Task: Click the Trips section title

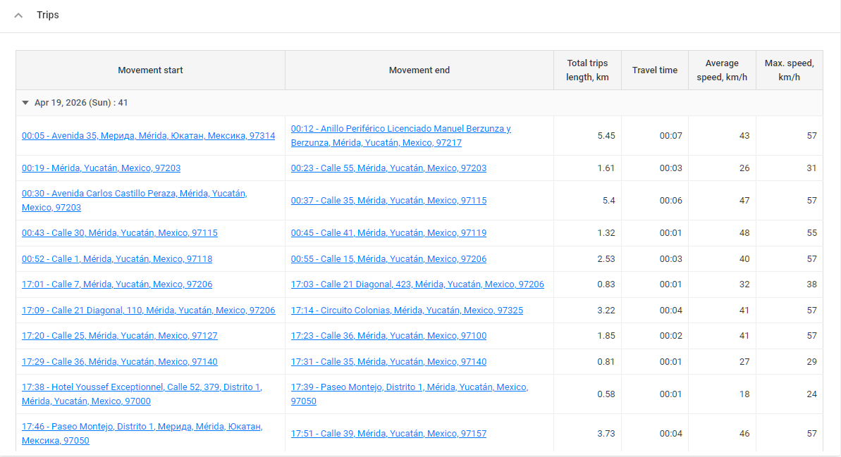Action: click(48, 15)
